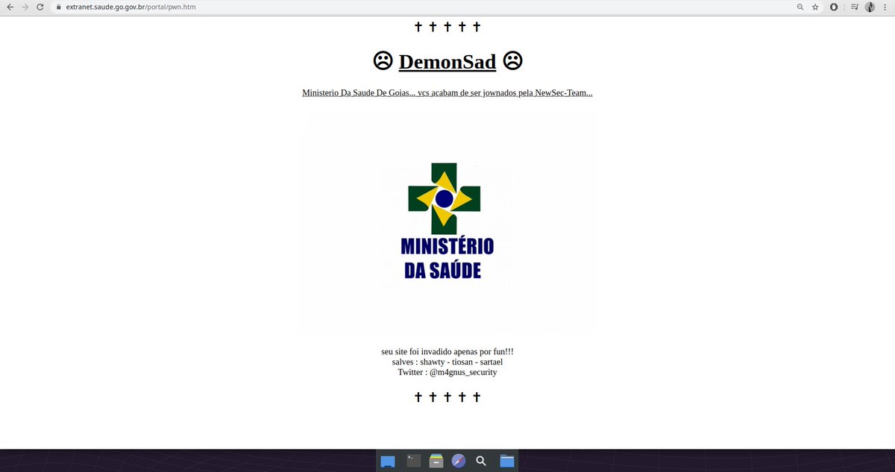This screenshot has height=472, width=895.
Task: Open the search magnifier in the dock
Action: coord(481,461)
